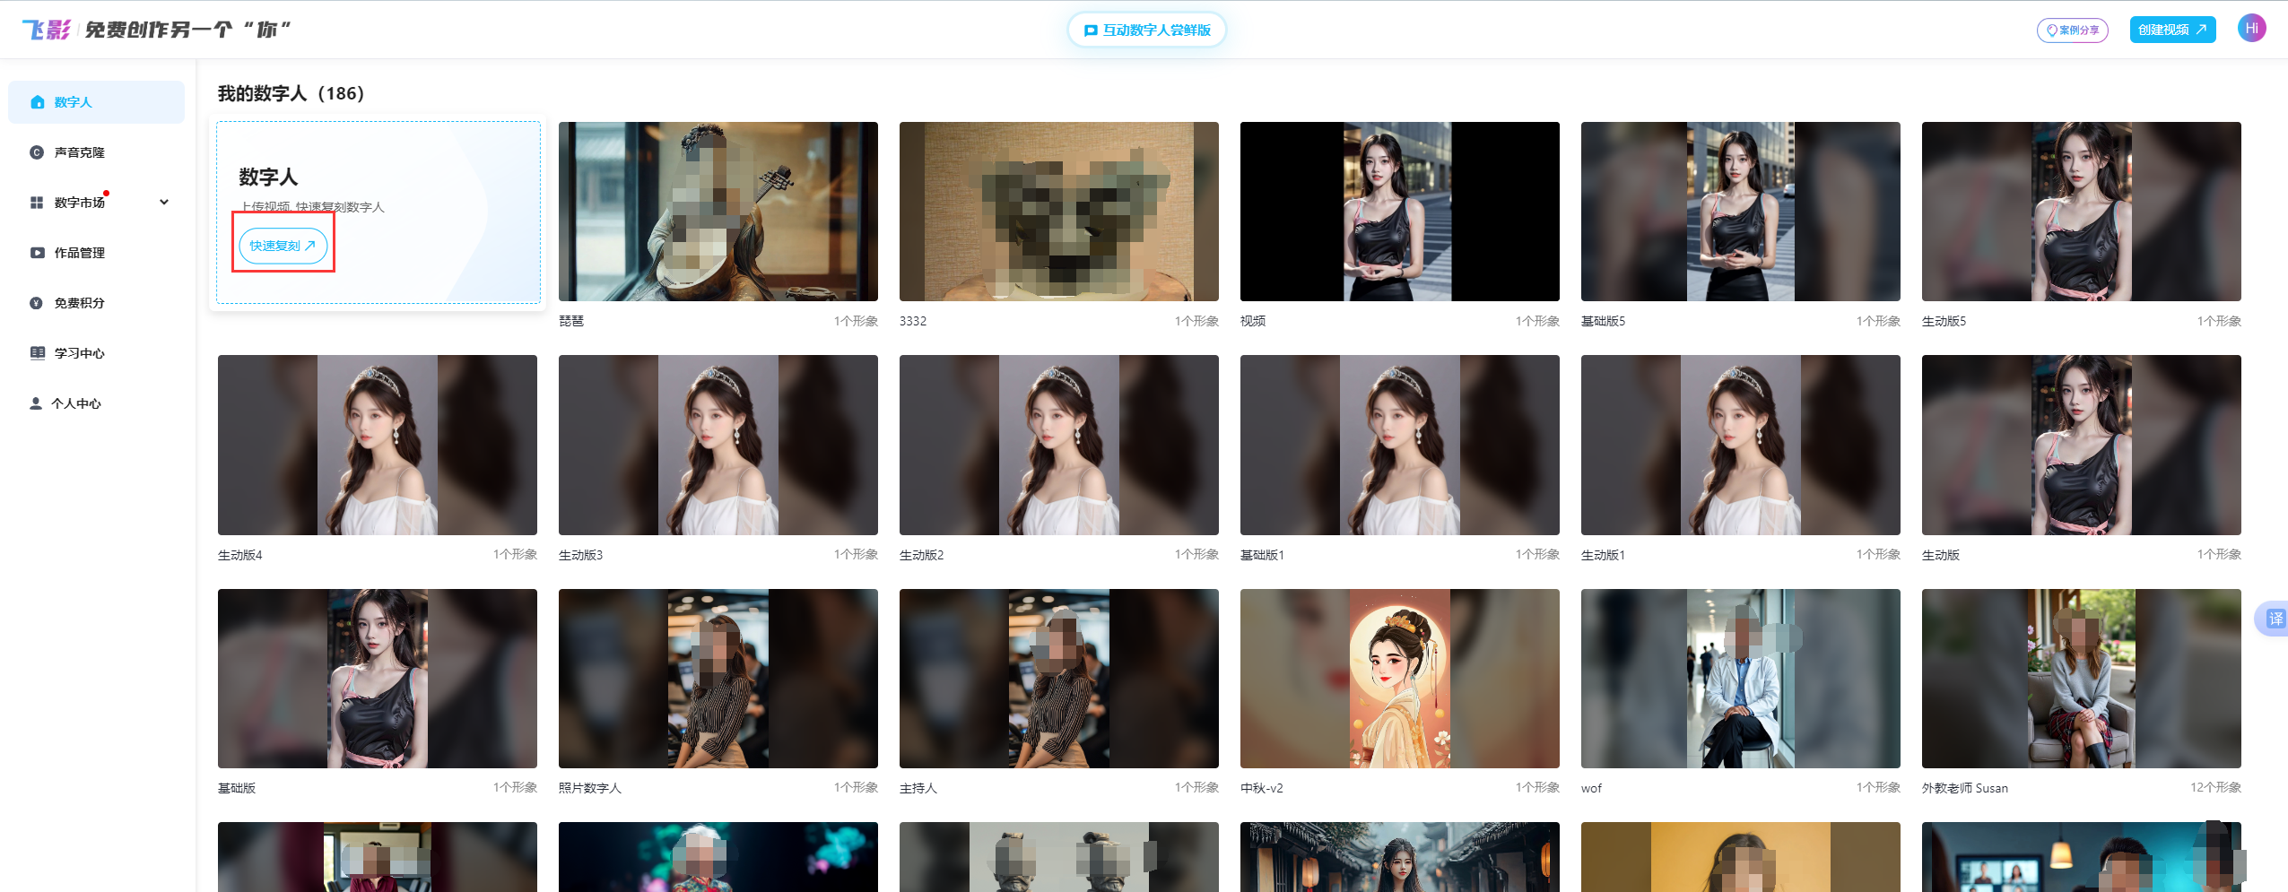Open the wof thumbnail
Image resolution: width=2288 pixels, height=892 pixels.
point(1740,679)
